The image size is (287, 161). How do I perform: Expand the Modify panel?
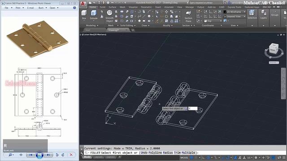tap(168, 25)
